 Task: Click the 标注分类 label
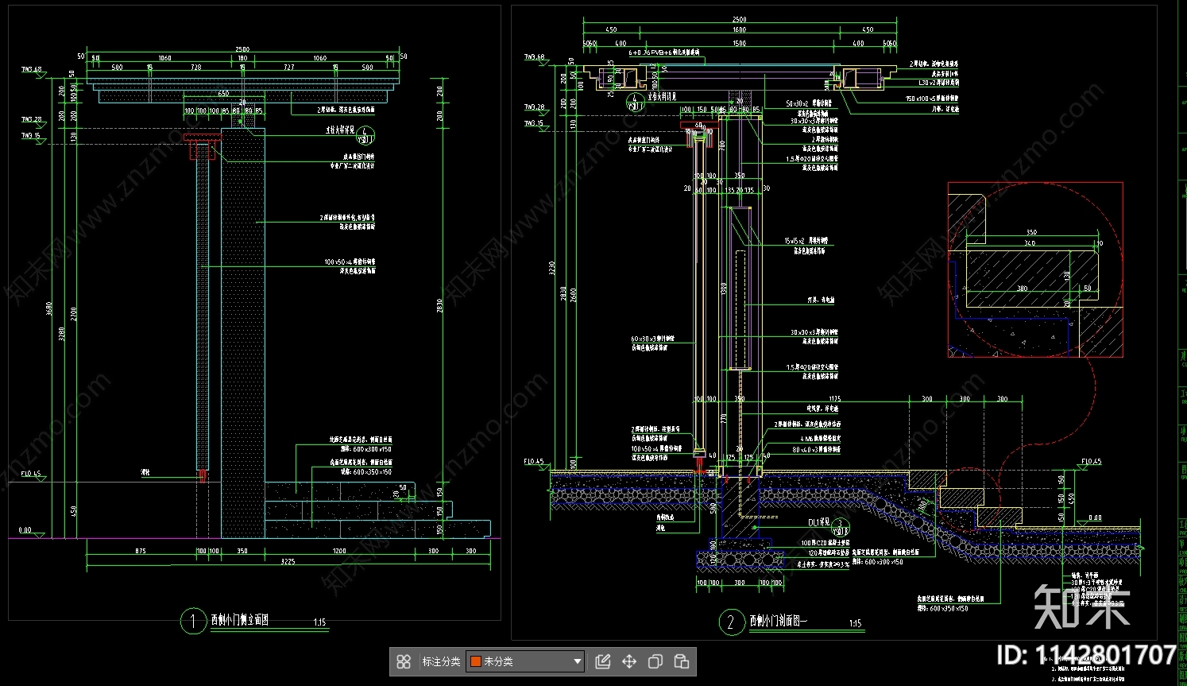point(441,661)
